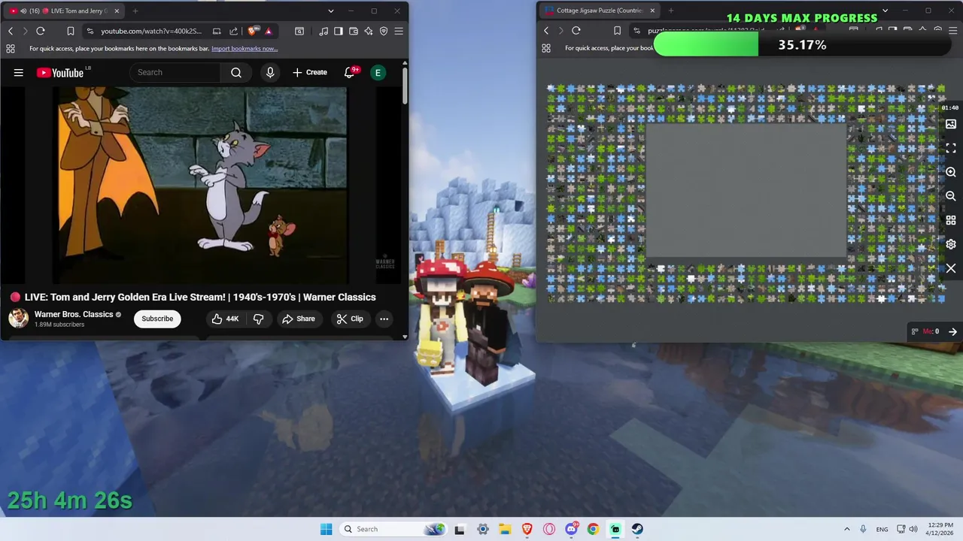Go to the YouTube home logo
Image resolution: width=963 pixels, height=541 pixels.
60,72
